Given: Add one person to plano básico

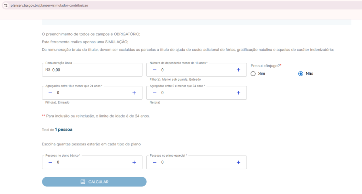Looking at the screenshot, I should click(134, 162).
